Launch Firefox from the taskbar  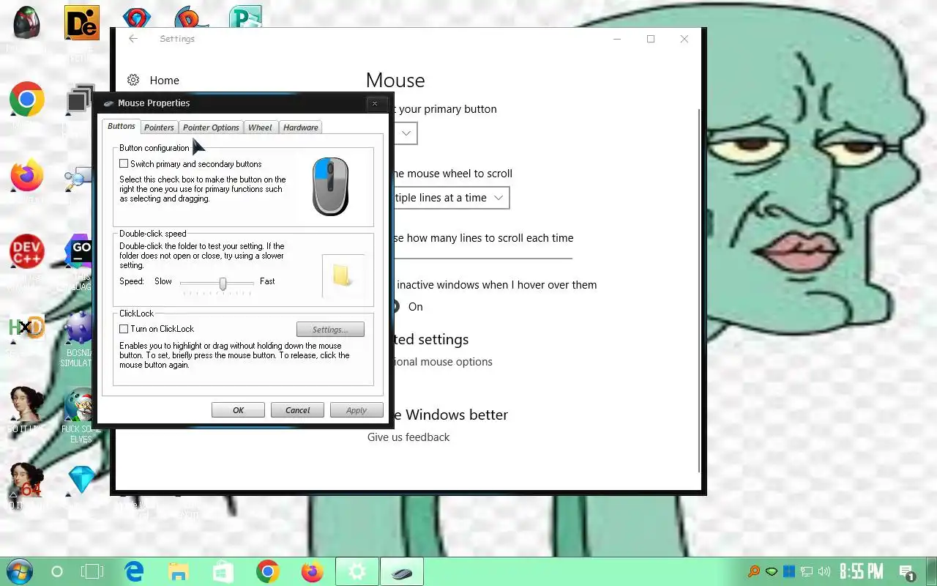tap(313, 571)
